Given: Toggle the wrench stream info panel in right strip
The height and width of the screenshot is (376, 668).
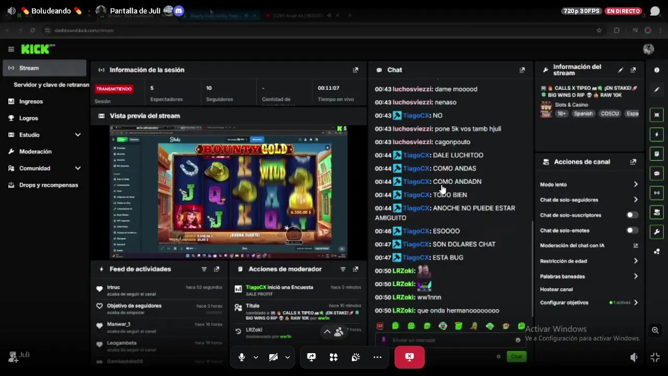Looking at the screenshot, I should click(657, 232).
